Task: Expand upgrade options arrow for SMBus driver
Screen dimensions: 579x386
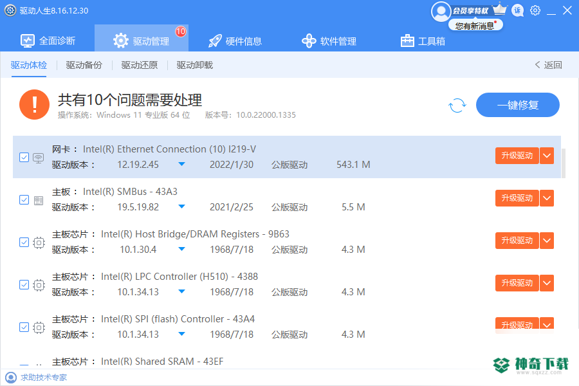Action: point(547,198)
